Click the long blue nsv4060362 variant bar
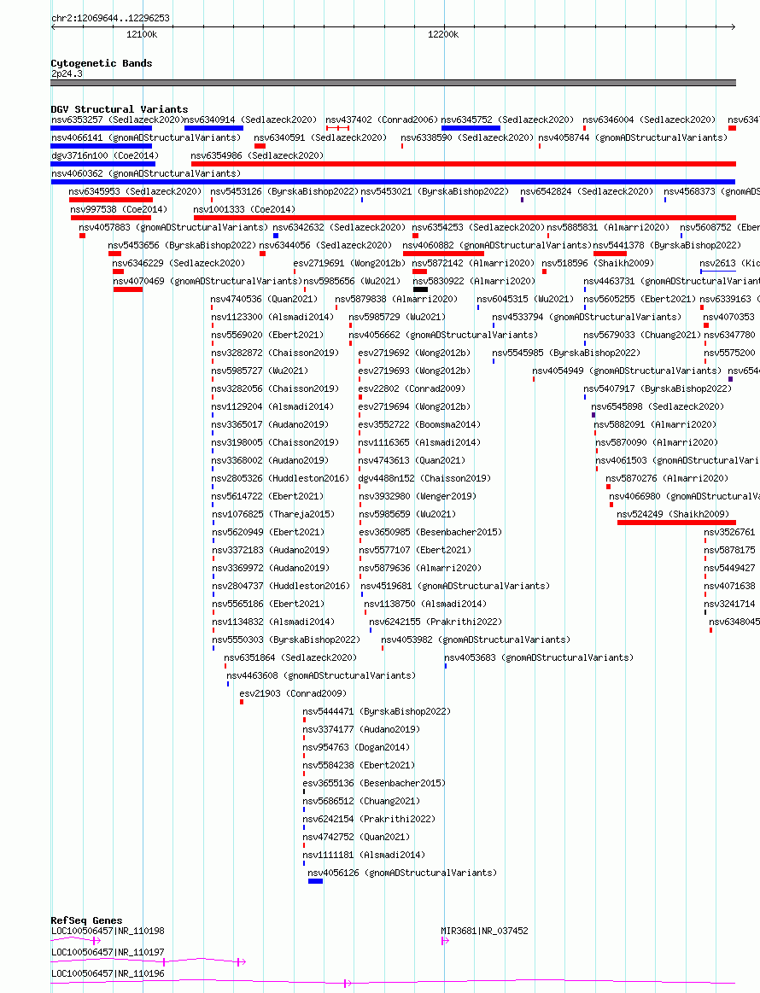760x993 pixels. [394, 182]
